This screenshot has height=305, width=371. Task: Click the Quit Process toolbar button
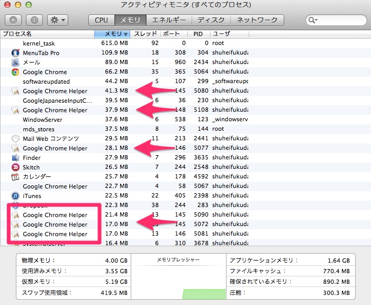(13, 20)
